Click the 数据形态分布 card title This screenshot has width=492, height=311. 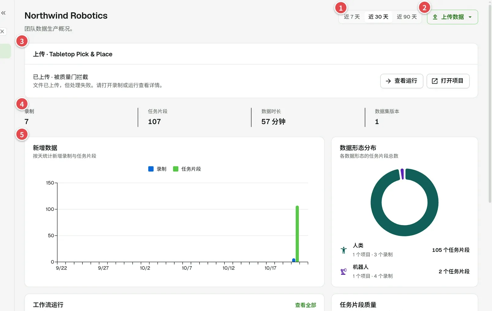tap(358, 148)
